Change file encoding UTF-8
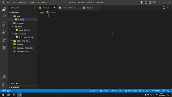 (113, 91)
